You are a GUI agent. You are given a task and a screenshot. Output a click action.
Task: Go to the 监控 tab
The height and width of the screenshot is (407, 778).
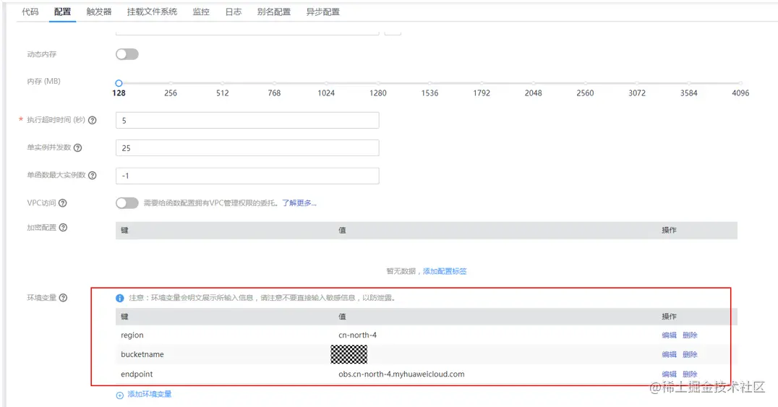pos(201,12)
